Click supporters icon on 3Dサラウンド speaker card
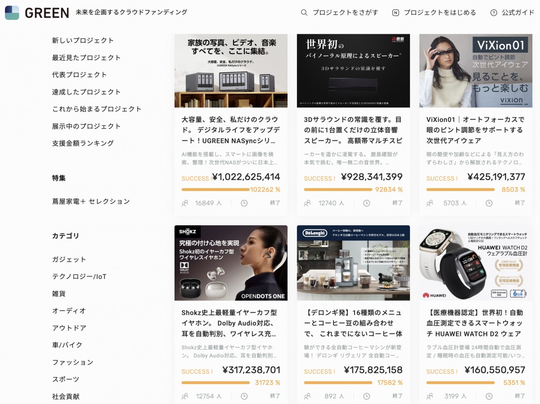Viewport: 540px width, 404px height. (x=307, y=203)
